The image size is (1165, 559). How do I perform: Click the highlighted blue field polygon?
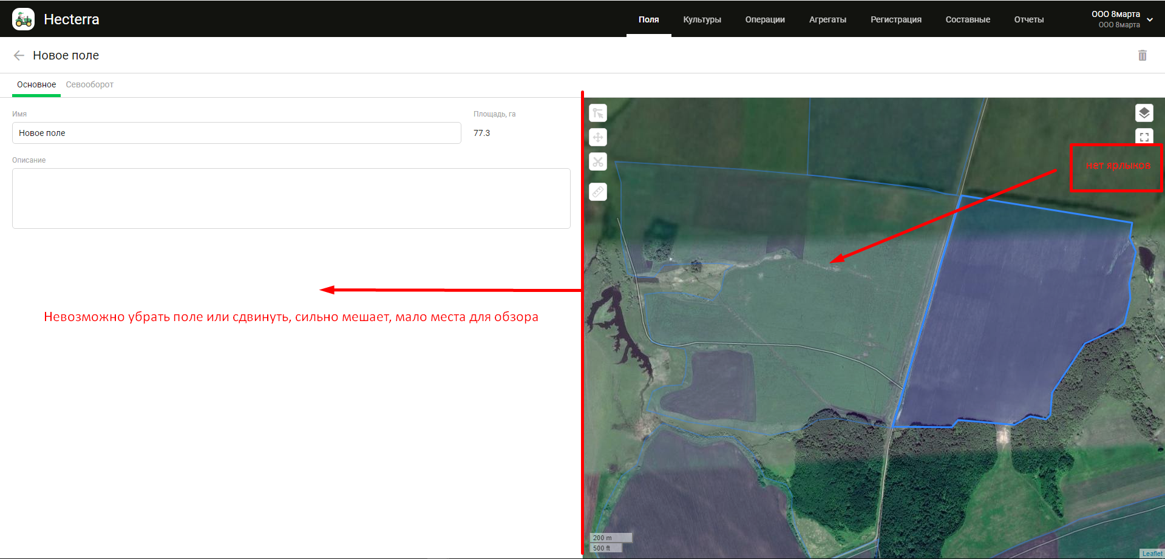(x=1020, y=316)
